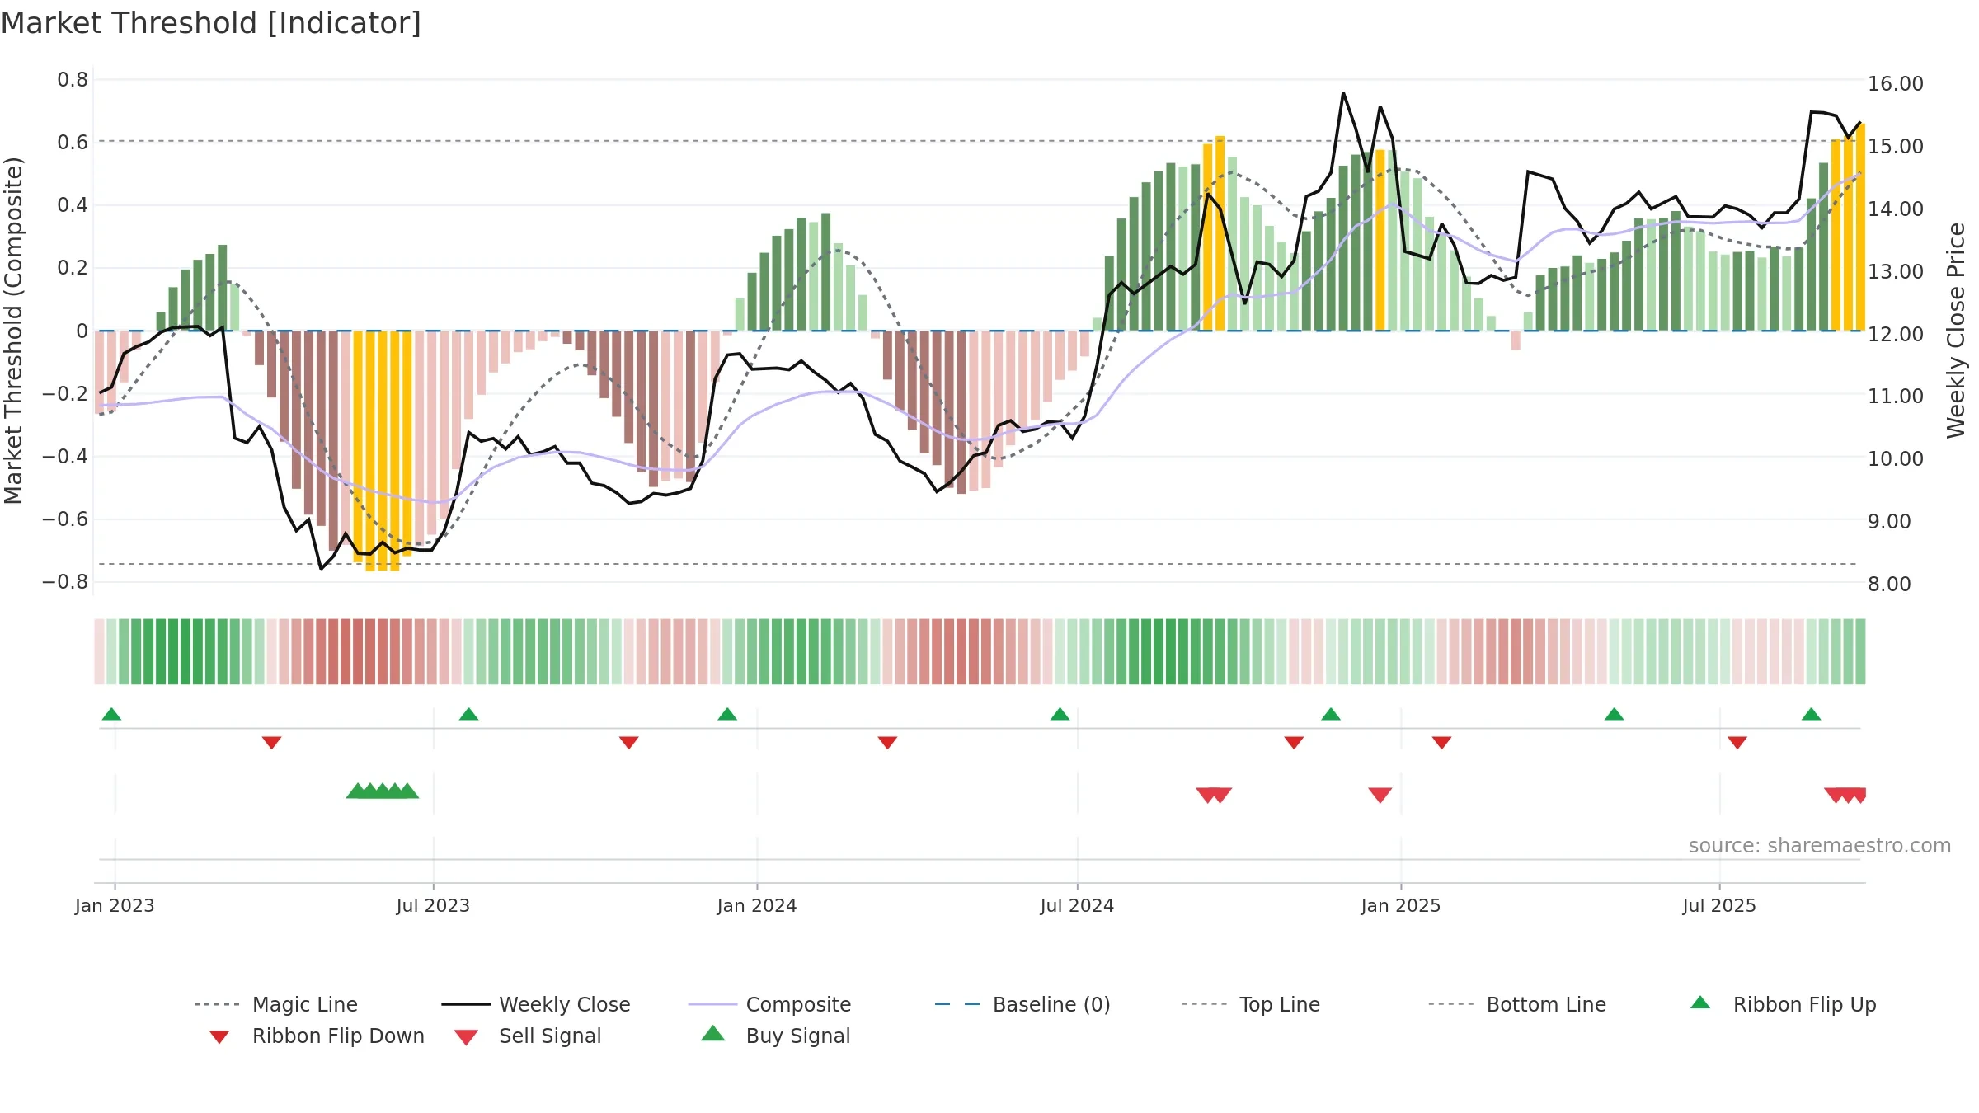The width and height of the screenshot is (1979, 1113).
Task: Toggle the Top Line legend entry
Action: tap(1251, 1004)
